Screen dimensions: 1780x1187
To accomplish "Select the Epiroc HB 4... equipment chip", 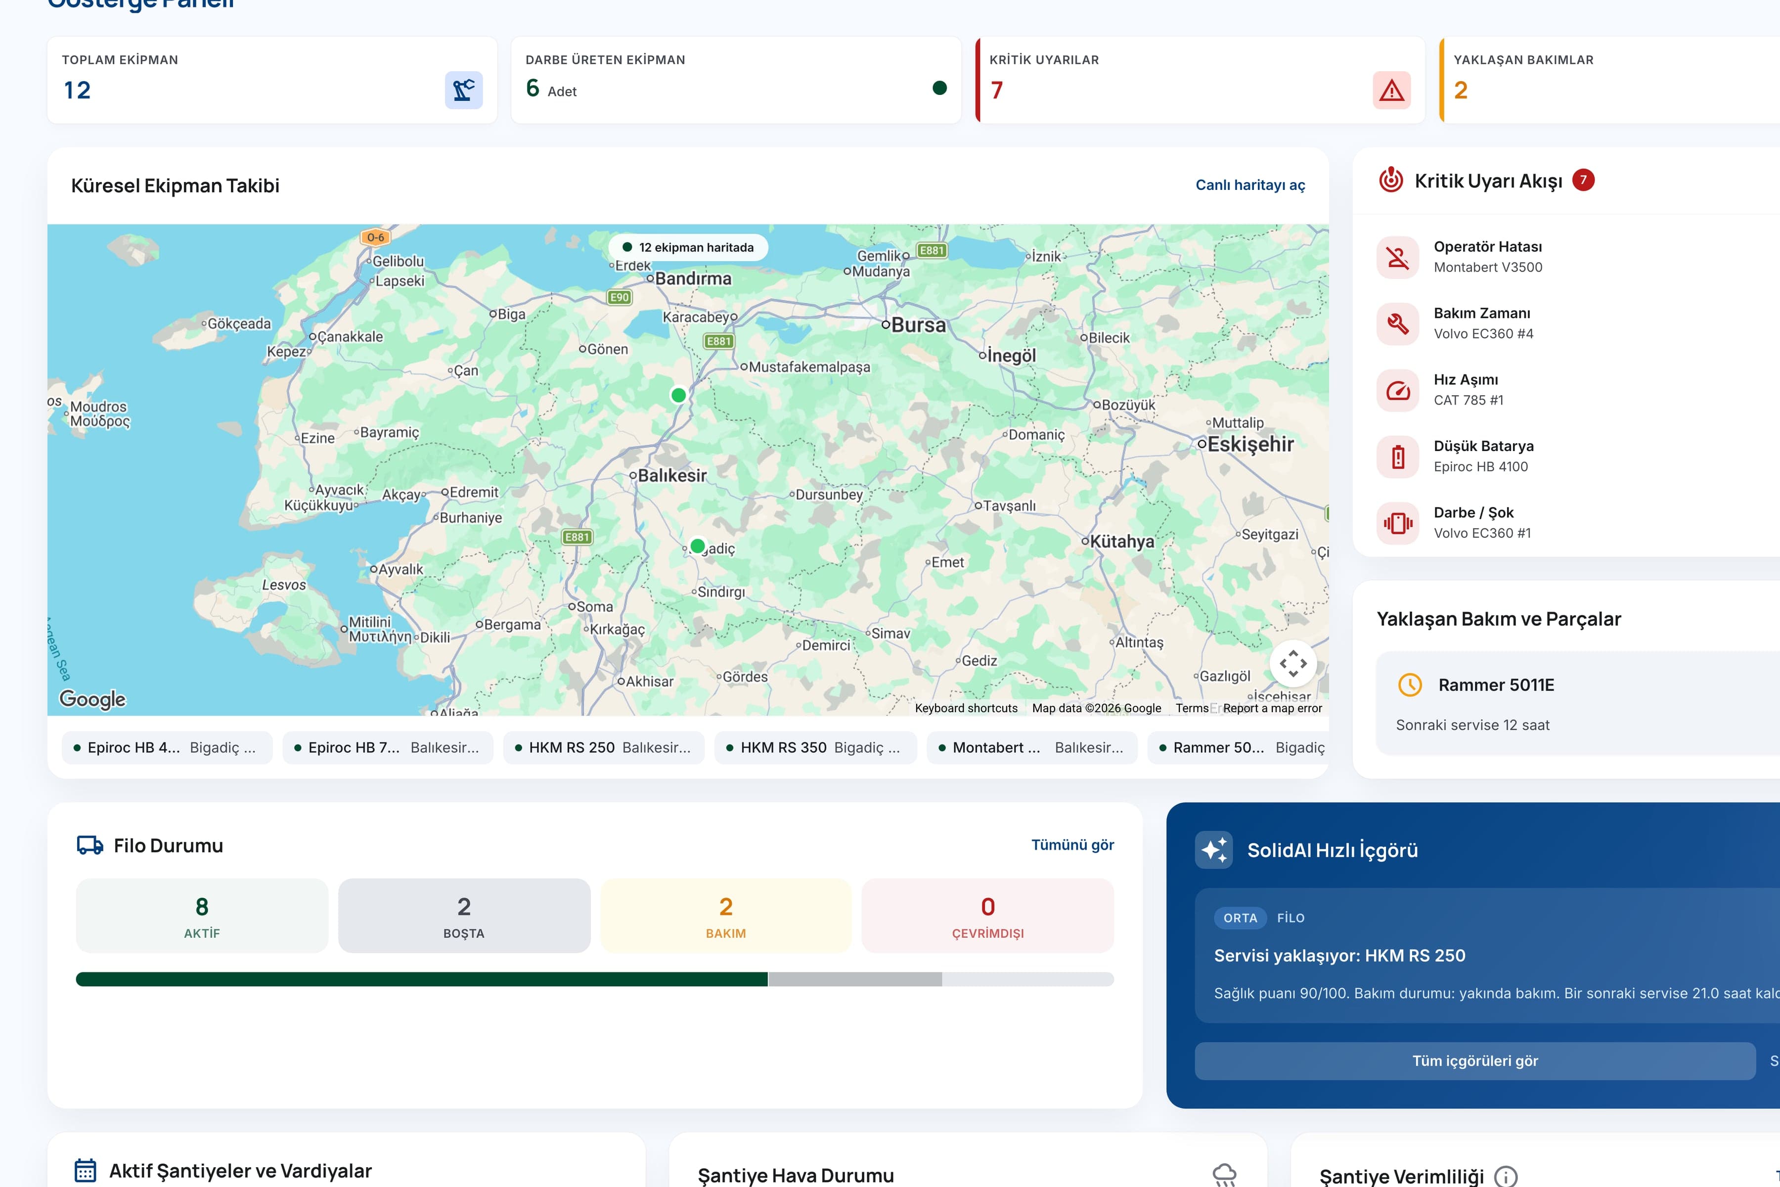I will pos(167,748).
